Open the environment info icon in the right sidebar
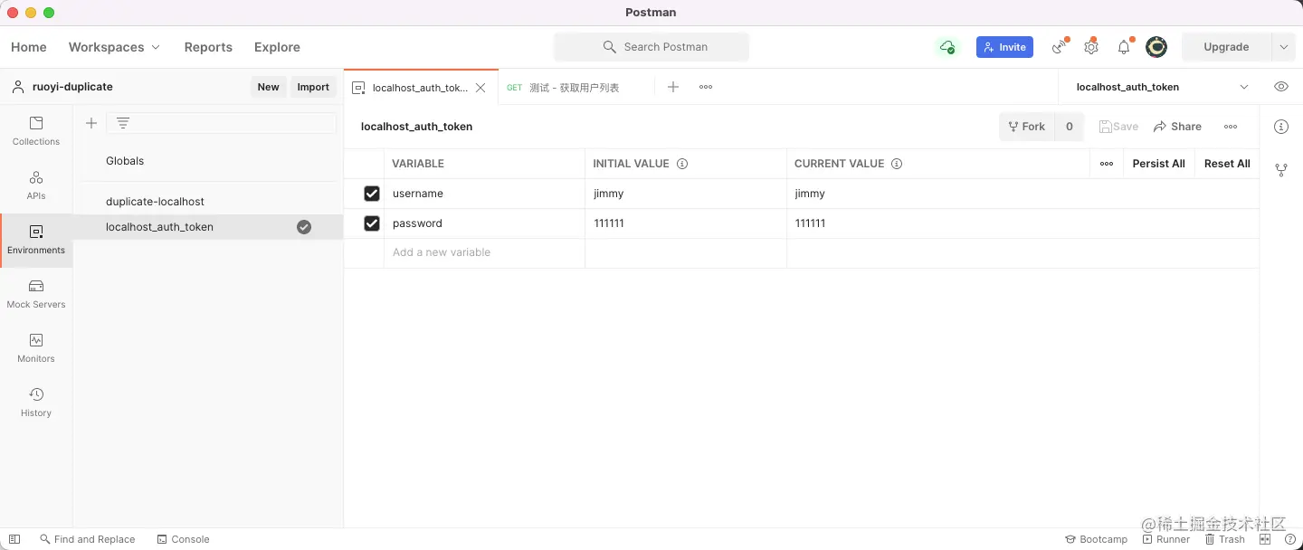This screenshot has height=550, width=1303. click(x=1281, y=127)
